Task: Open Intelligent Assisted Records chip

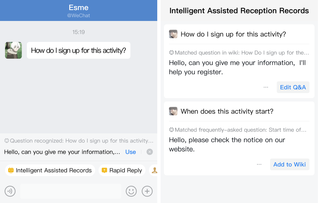Action: [x=50, y=170]
